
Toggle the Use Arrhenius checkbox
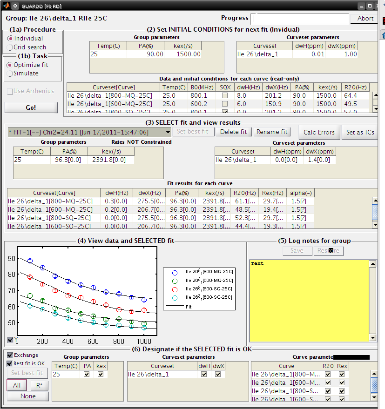[x=10, y=91]
